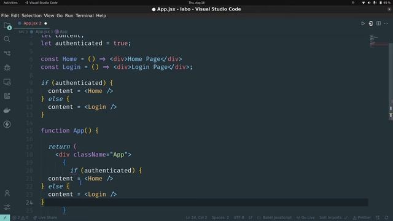Open the Accounts menu icon
This screenshot has width=393, height=221.
[7, 193]
